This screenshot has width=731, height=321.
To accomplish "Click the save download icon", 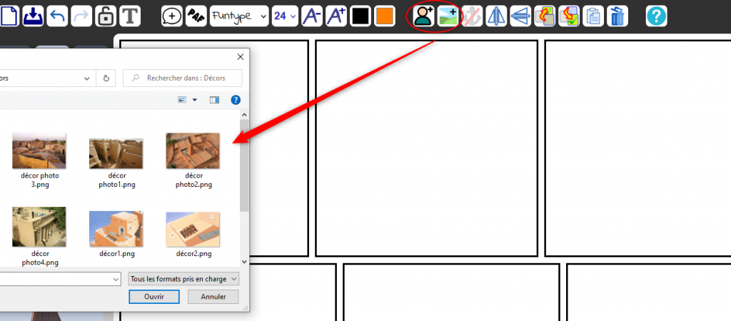I will (33, 16).
